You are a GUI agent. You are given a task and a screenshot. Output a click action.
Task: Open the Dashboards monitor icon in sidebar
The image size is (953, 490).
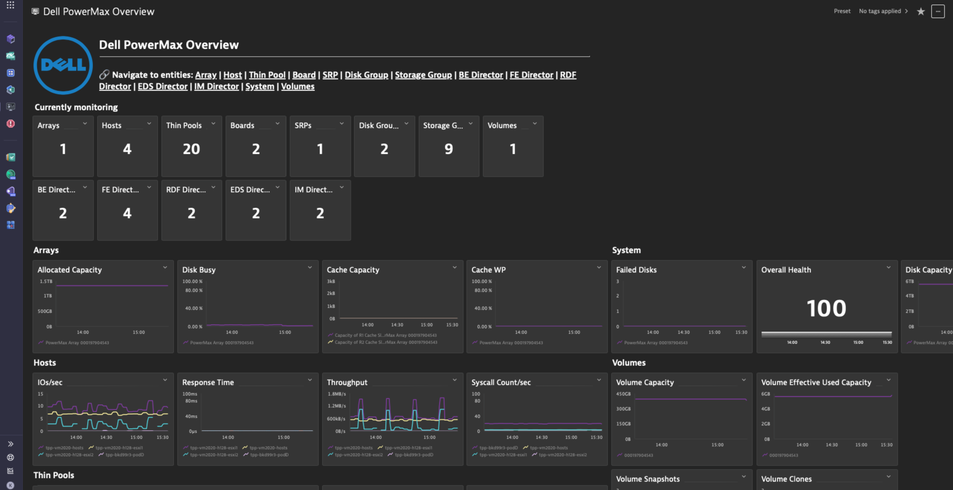coord(10,107)
